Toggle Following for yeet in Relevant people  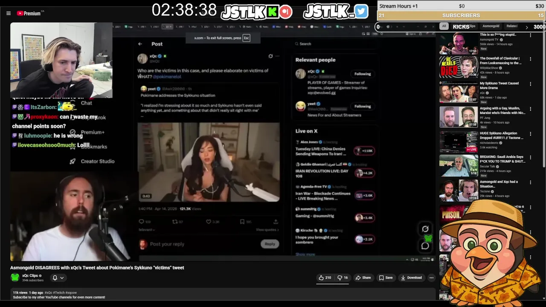(363, 106)
